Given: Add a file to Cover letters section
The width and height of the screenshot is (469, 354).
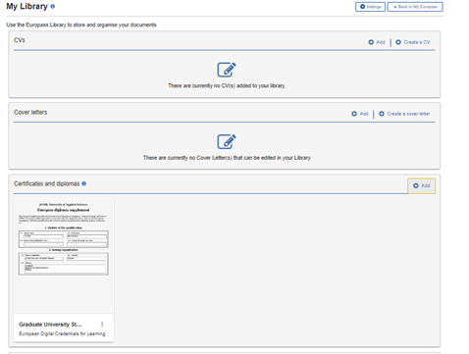Looking at the screenshot, I should [360, 114].
